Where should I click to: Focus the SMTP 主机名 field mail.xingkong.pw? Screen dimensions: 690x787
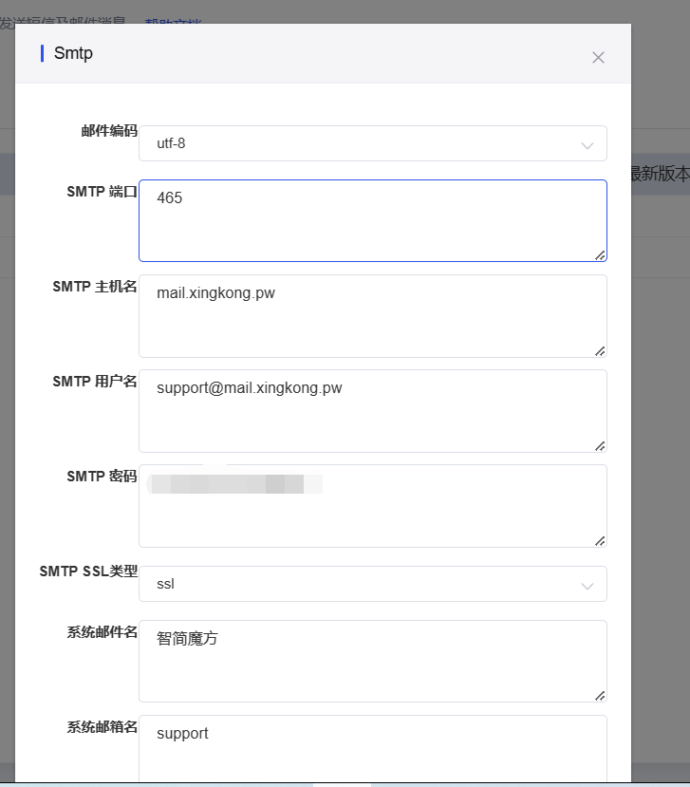373,316
